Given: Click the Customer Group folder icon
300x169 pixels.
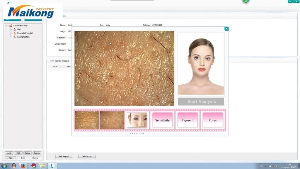Looking at the screenshot, I should tap(11, 26).
